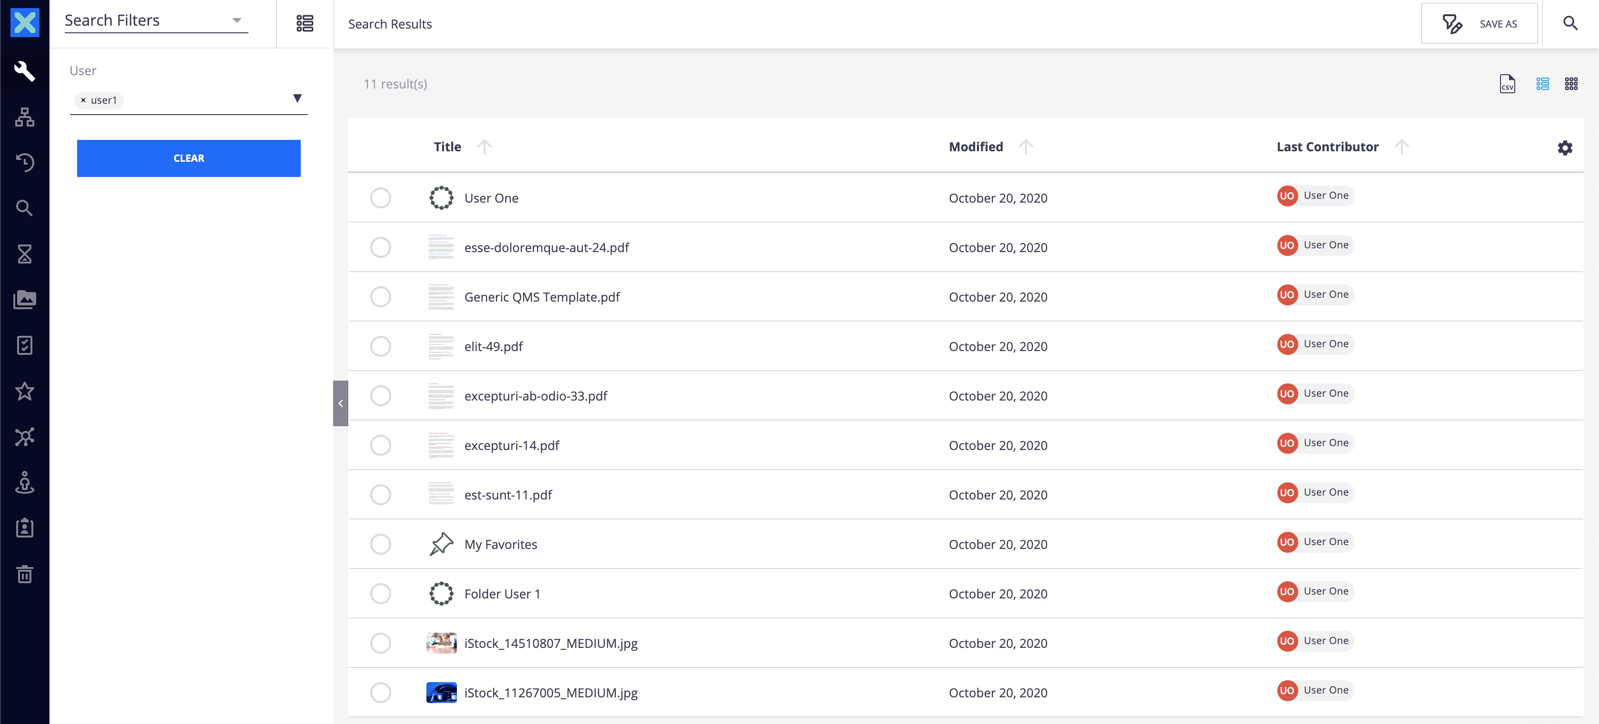1599x724 pixels.
Task: Select excepturi-14.pdf row checkbox
Action: [381, 445]
